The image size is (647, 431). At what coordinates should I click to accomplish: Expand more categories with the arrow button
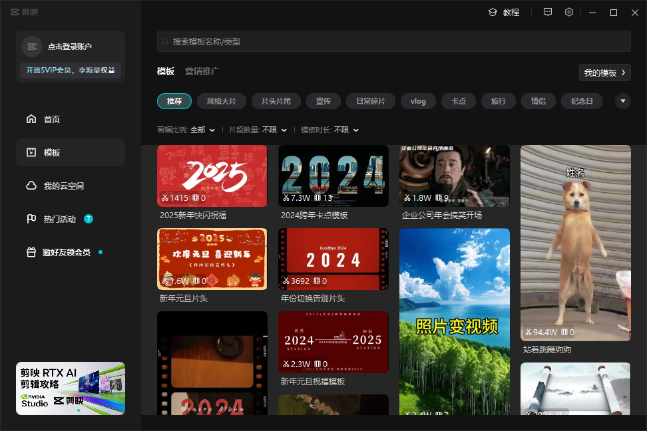(x=623, y=101)
